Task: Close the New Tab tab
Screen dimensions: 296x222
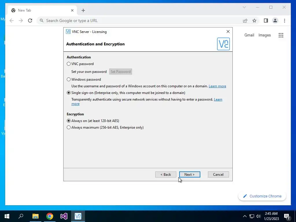Action: [72, 10]
